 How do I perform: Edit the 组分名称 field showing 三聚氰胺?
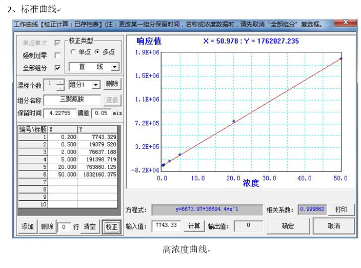72,100
